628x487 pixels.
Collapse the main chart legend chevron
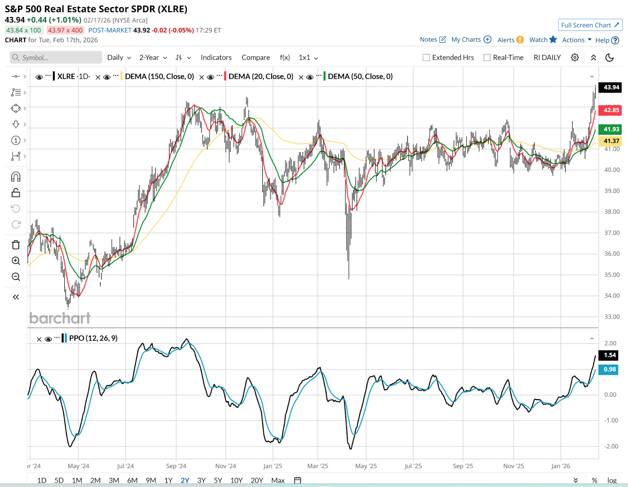592,77
